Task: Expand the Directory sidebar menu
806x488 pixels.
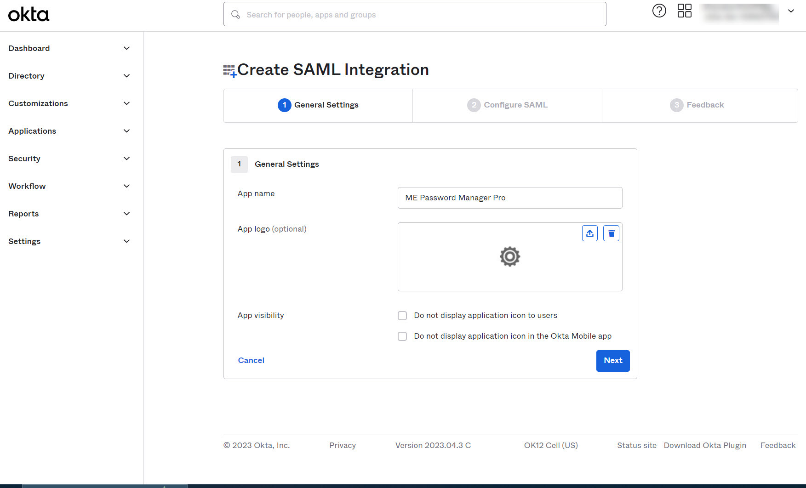Action: [x=69, y=76]
